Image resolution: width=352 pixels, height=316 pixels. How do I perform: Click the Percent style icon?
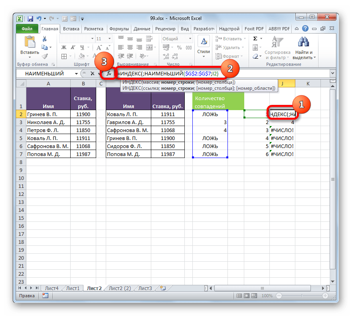(179, 47)
